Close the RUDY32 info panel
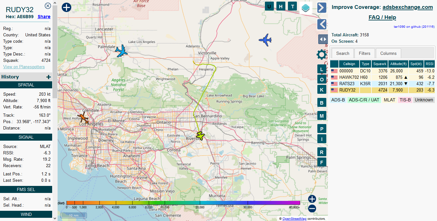Screen dimensions: 437x221 (x=48, y=5)
